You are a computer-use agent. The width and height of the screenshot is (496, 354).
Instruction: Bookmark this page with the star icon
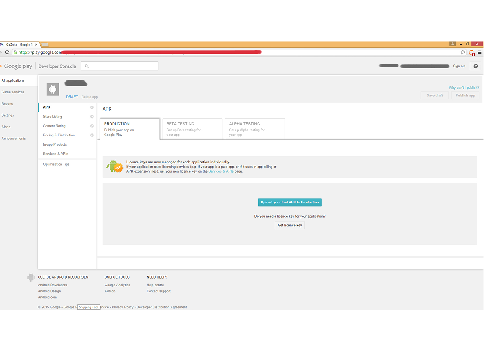463,52
